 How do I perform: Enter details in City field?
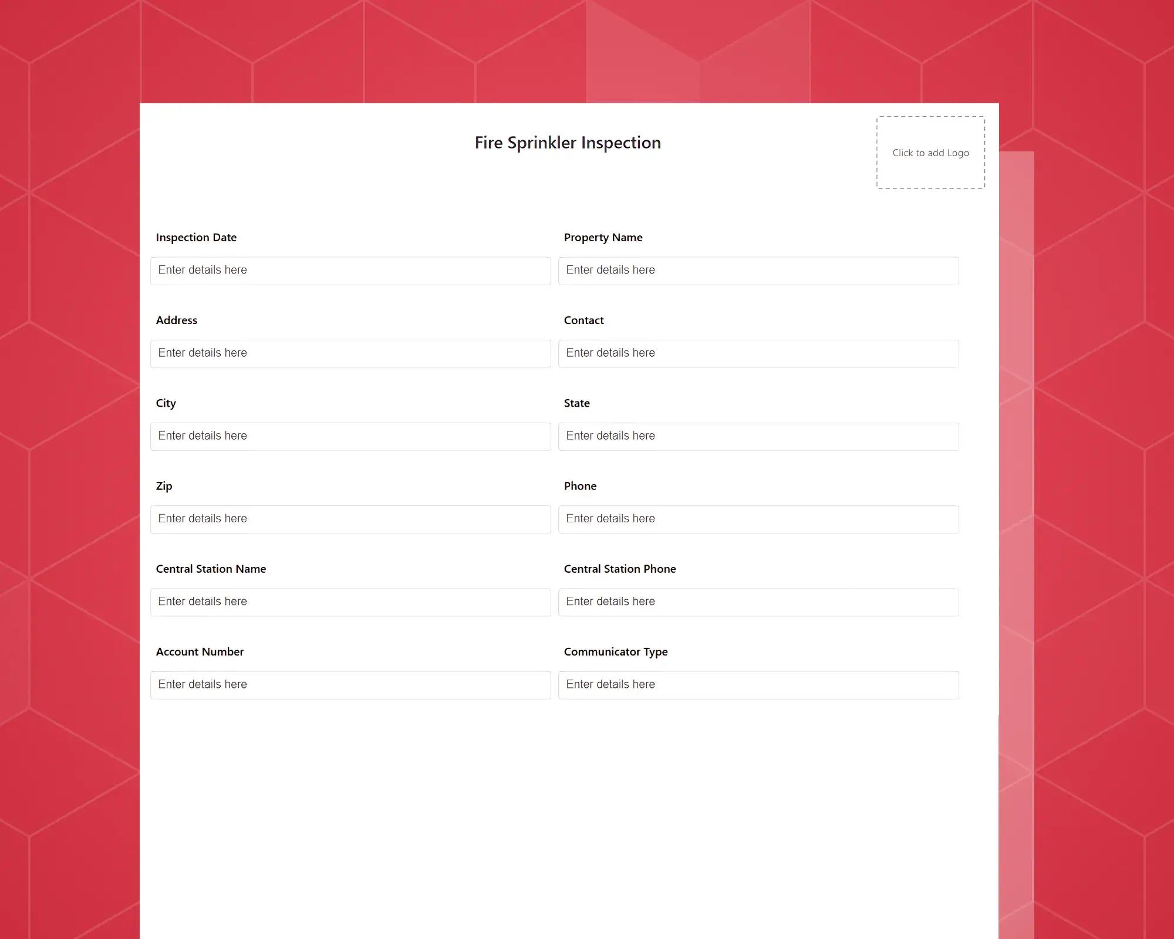click(x=351, y=436)
